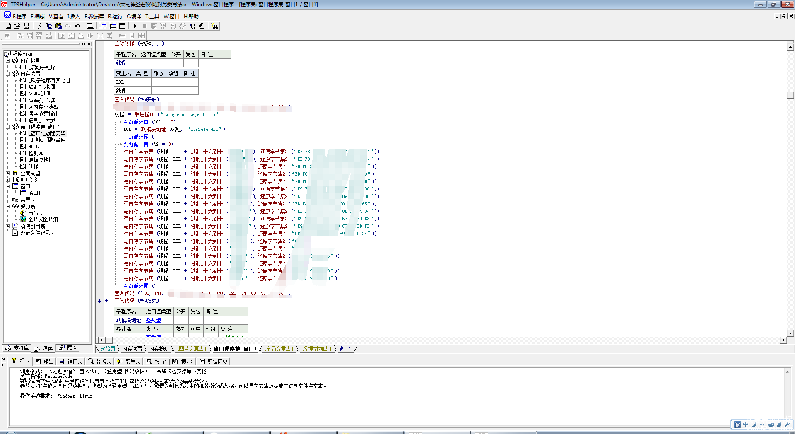795x434 pixels.
Task: Open the F.程序 menu
Action: tap(19, 17)
